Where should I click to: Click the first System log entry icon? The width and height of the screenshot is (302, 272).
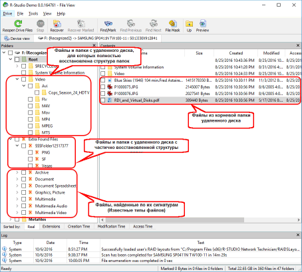pos(5,249)
